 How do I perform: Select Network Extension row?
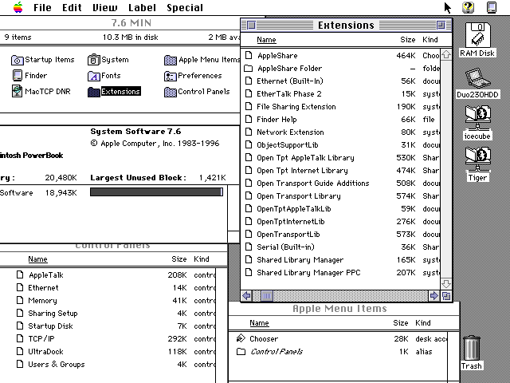342,132
